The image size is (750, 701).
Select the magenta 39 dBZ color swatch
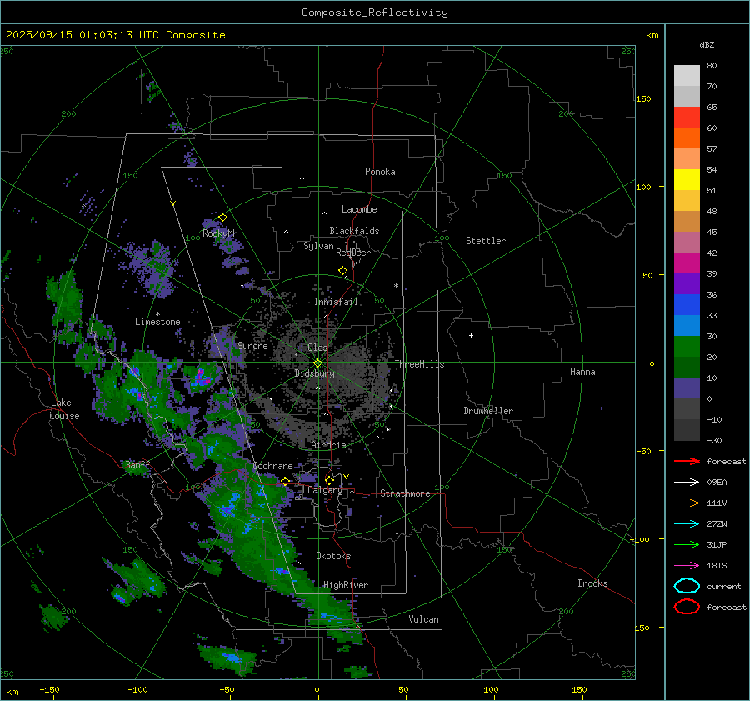point(687,263)
